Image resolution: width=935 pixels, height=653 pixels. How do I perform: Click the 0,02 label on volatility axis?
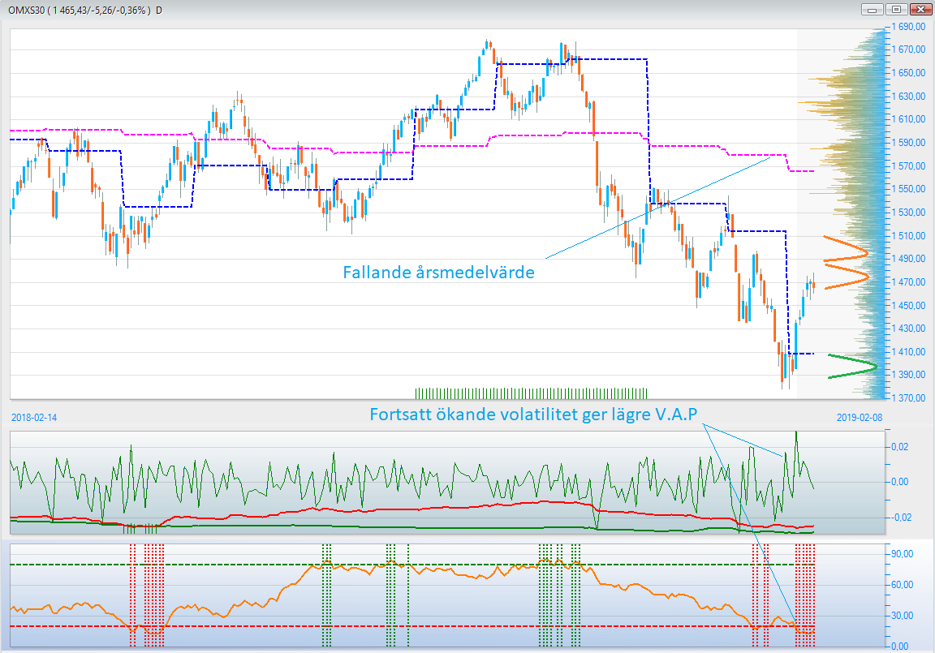coord(900,448)
